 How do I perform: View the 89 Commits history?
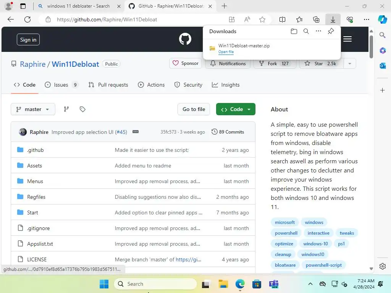coord(228,132)
